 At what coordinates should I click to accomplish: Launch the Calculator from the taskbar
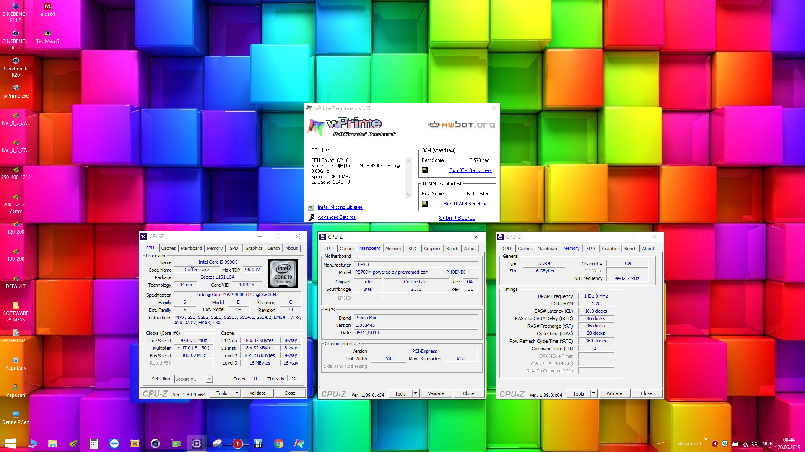tap(94, 443)
